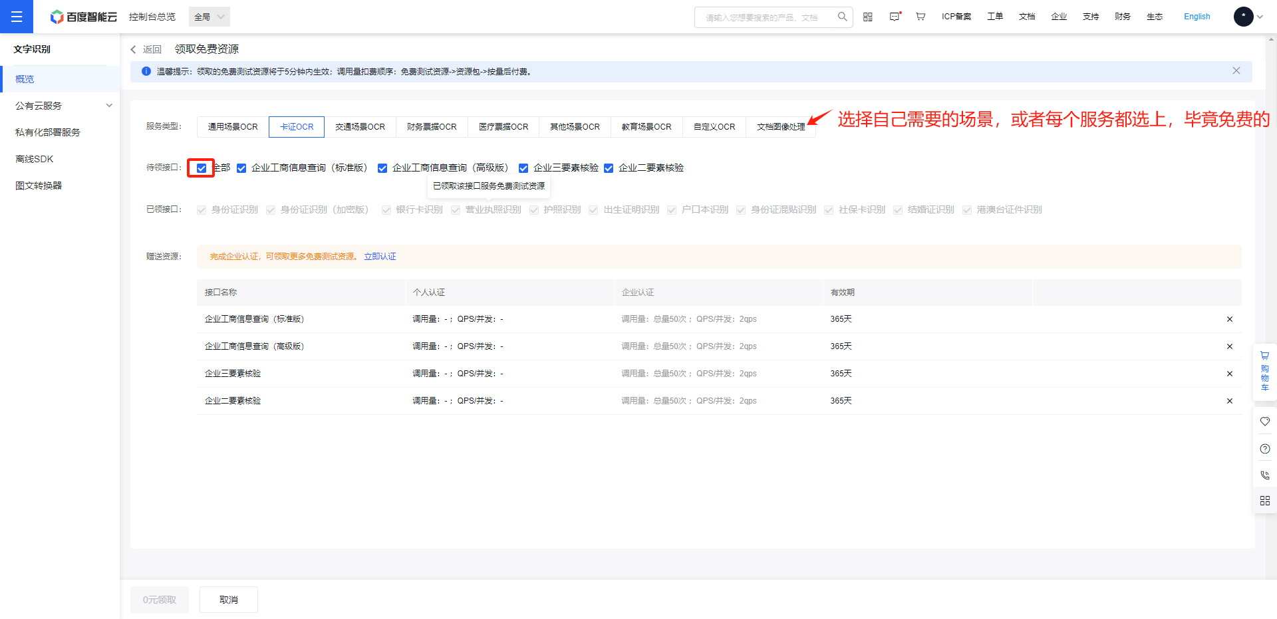The width and height of the screenshot is (1277, 619).
Task: Remove the 企业工商信息查询（标准版） row
Action: click(1230, 319)
